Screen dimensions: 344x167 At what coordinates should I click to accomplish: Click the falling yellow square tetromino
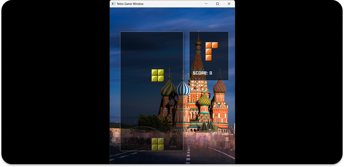coord(158,76)
